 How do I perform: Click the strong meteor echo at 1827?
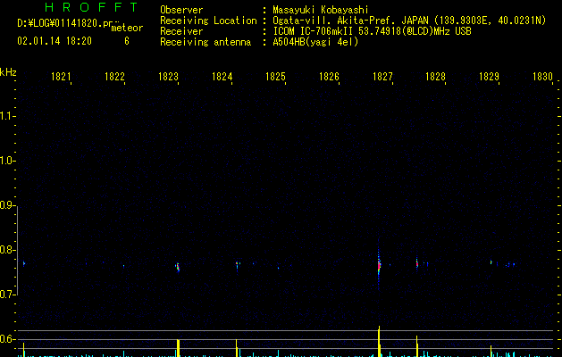(379, 266)
